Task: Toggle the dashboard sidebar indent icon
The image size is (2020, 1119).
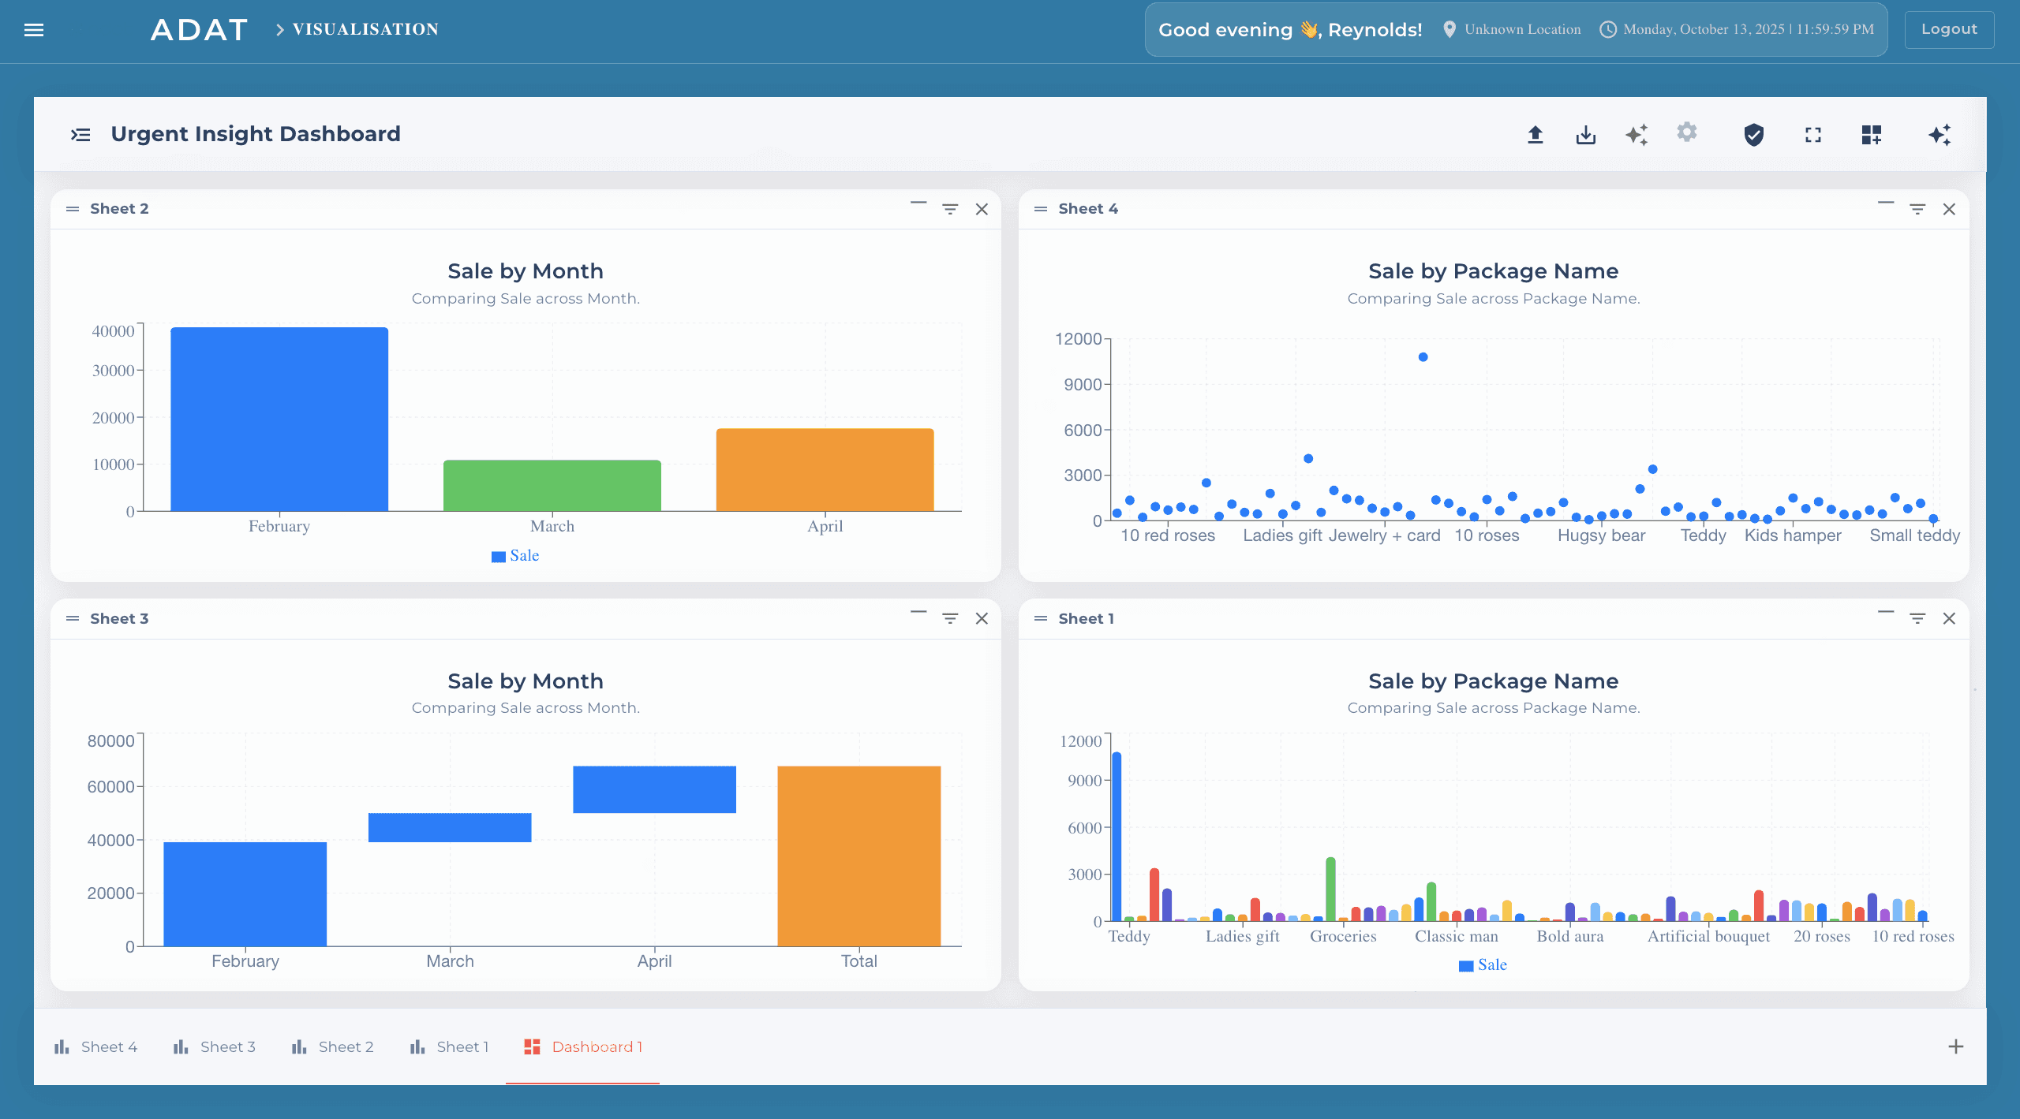Action: (80, 135)
